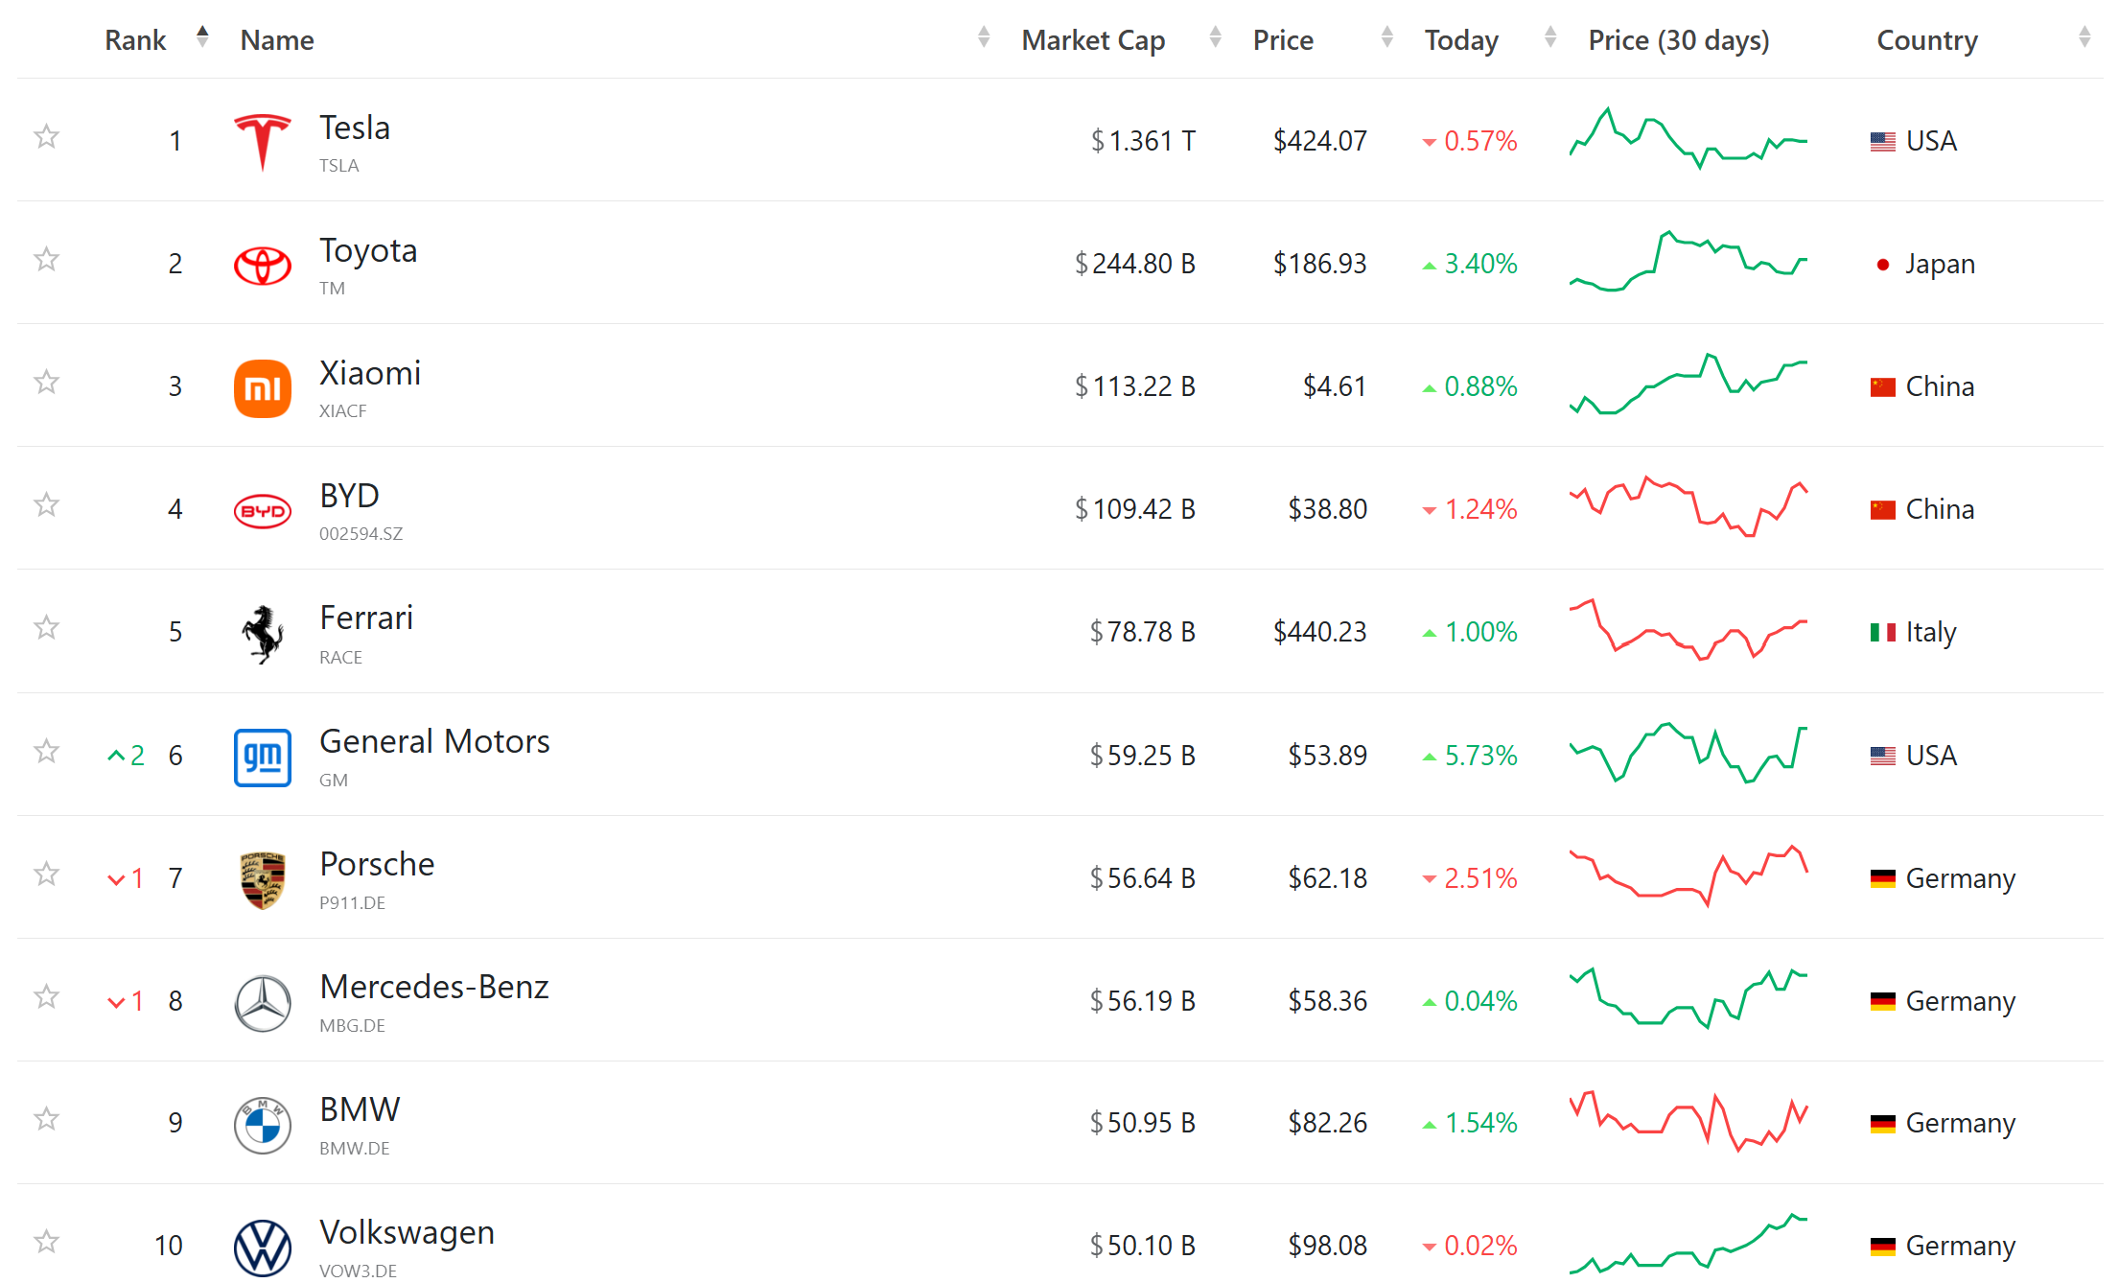This screenshot has height=1283, width=2119.
Task: Toggle the star next to Volkswagen
Action: [x=46, y=1242]
